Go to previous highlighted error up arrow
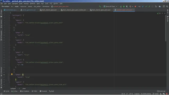 [x=162, y=13]
